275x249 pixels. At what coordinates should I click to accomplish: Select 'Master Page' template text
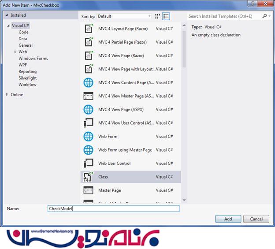pos(110,190)
